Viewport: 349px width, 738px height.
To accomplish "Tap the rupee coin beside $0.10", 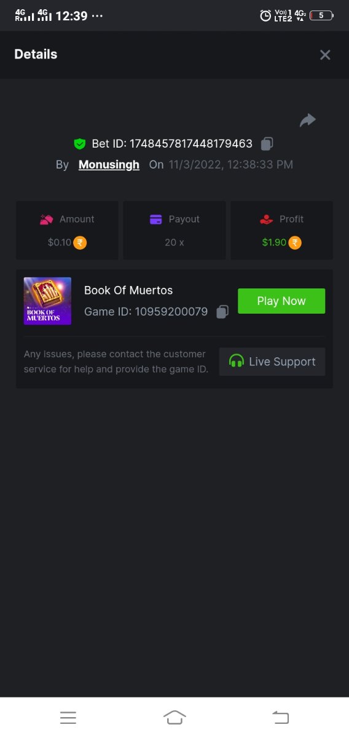I will (80, 242).
